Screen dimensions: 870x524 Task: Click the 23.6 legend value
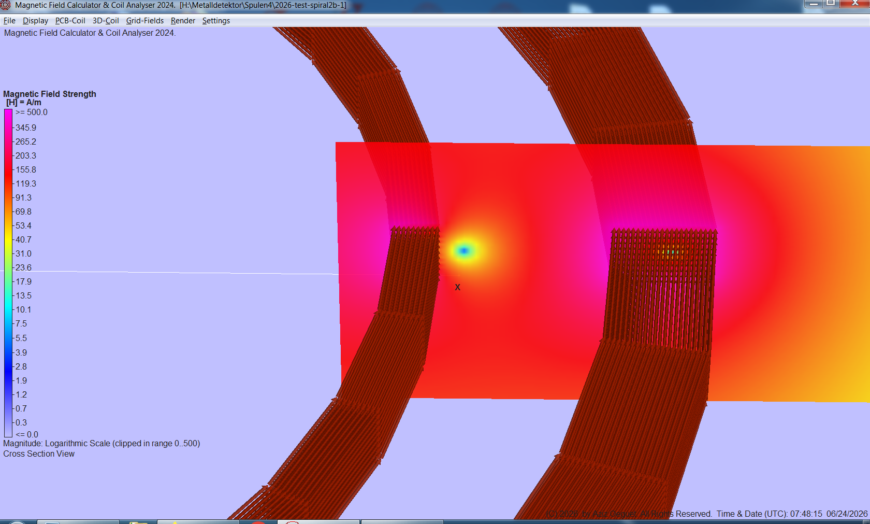(23, 267)
